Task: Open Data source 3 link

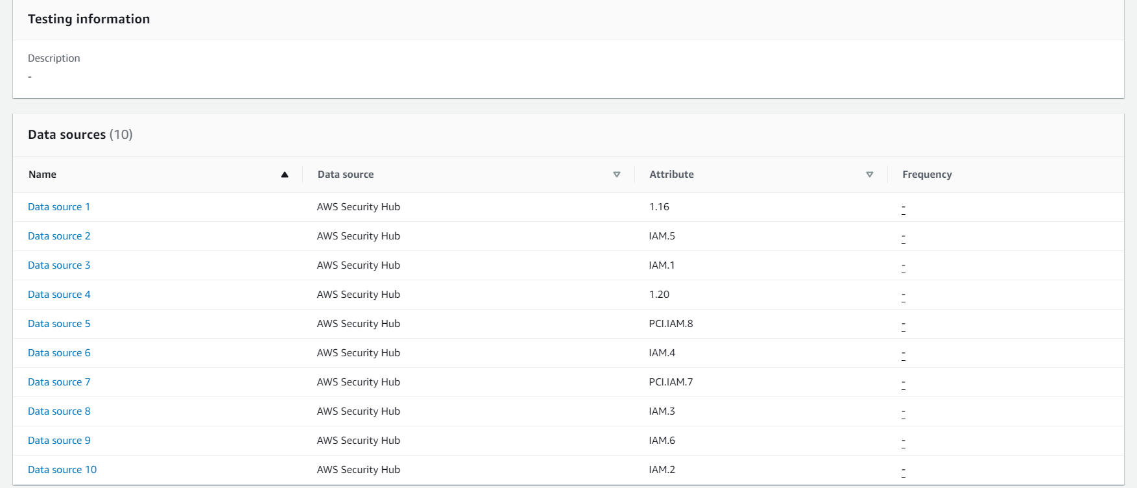Action: pyautogui.click(x=59, y=265)
